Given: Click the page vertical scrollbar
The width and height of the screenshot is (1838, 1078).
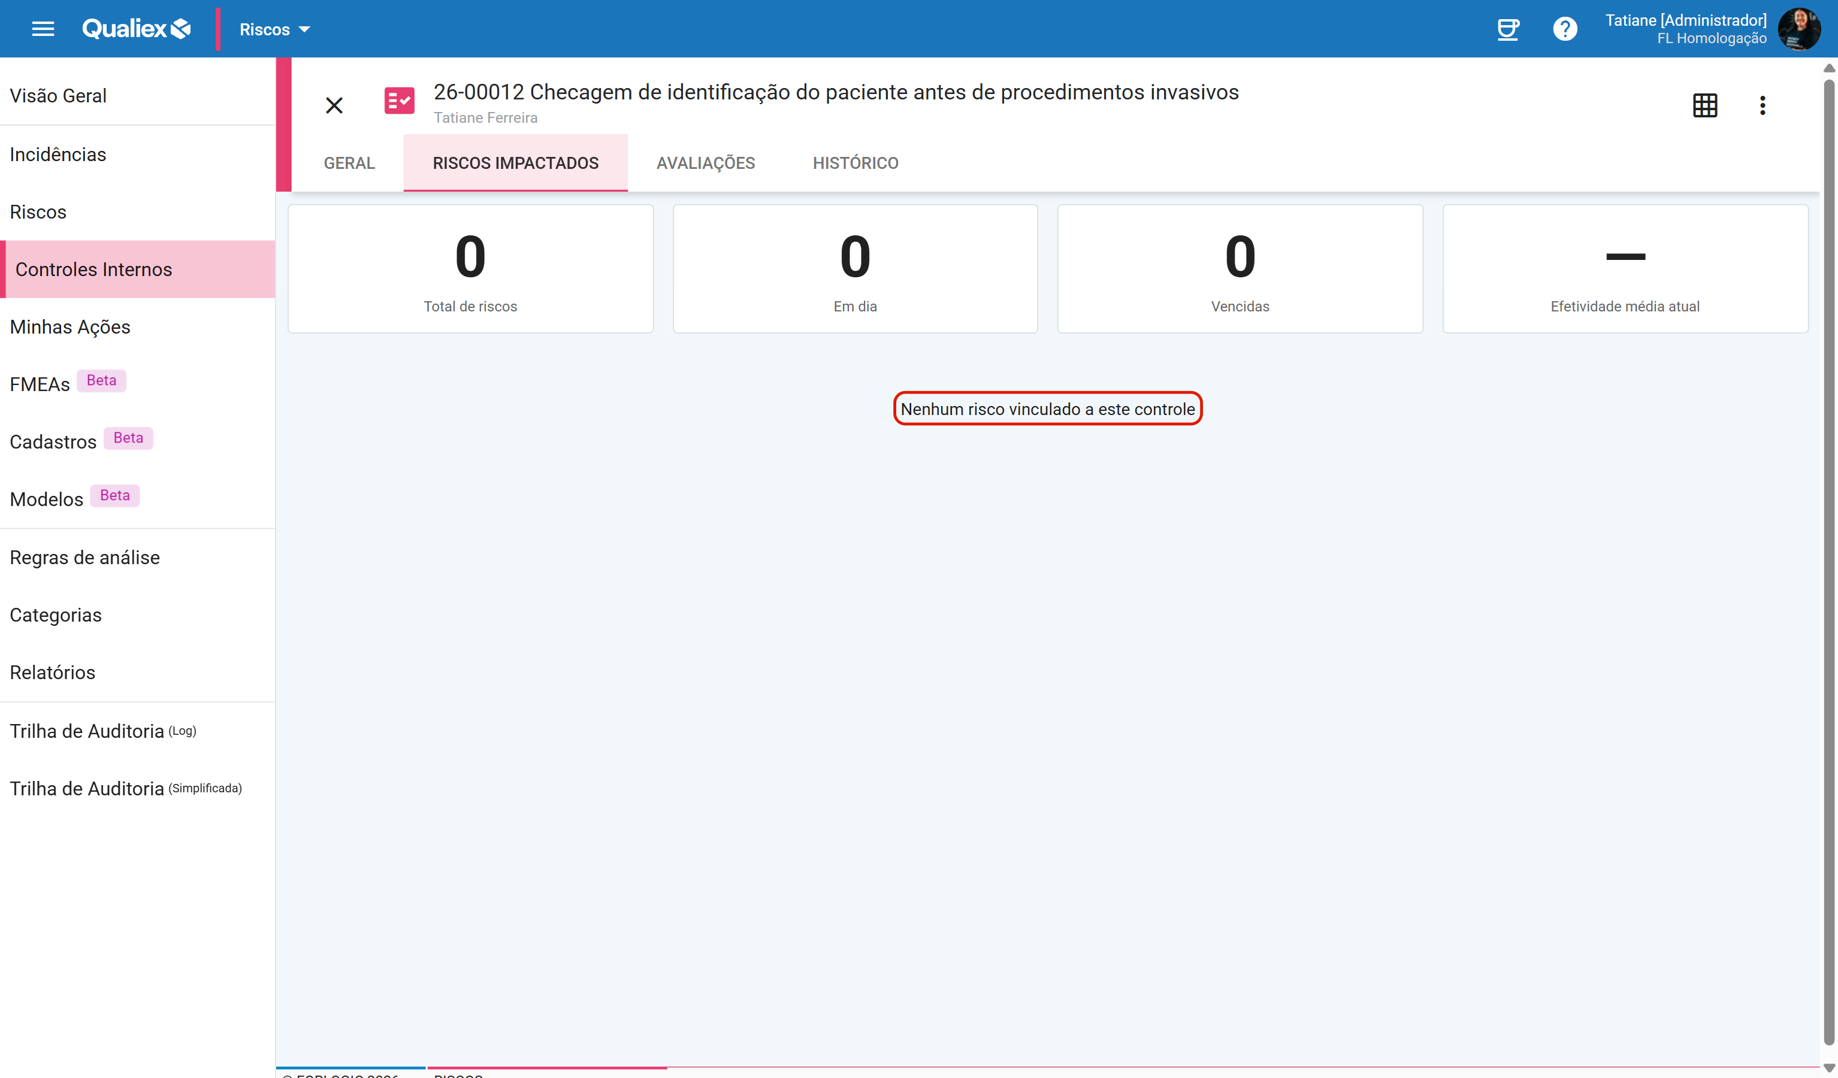Looking at the screenshot, I should coord(1828,562).
